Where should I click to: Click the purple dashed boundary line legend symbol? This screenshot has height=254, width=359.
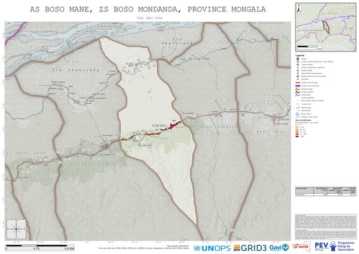297,86
